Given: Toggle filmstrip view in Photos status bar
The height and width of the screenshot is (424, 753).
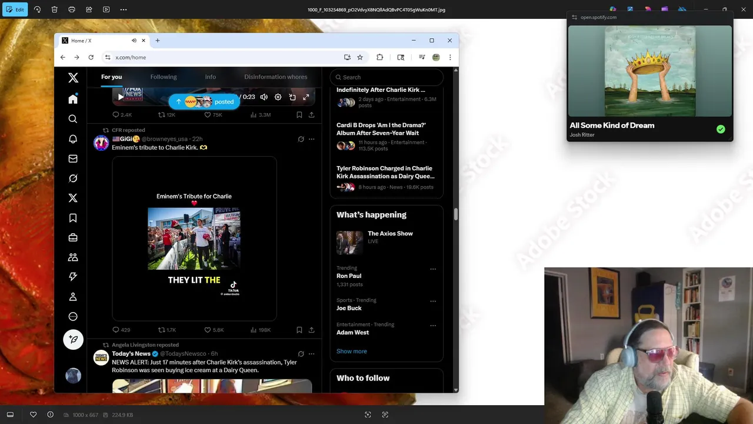Looking at the screenshot, I should (x=10, y=415).
